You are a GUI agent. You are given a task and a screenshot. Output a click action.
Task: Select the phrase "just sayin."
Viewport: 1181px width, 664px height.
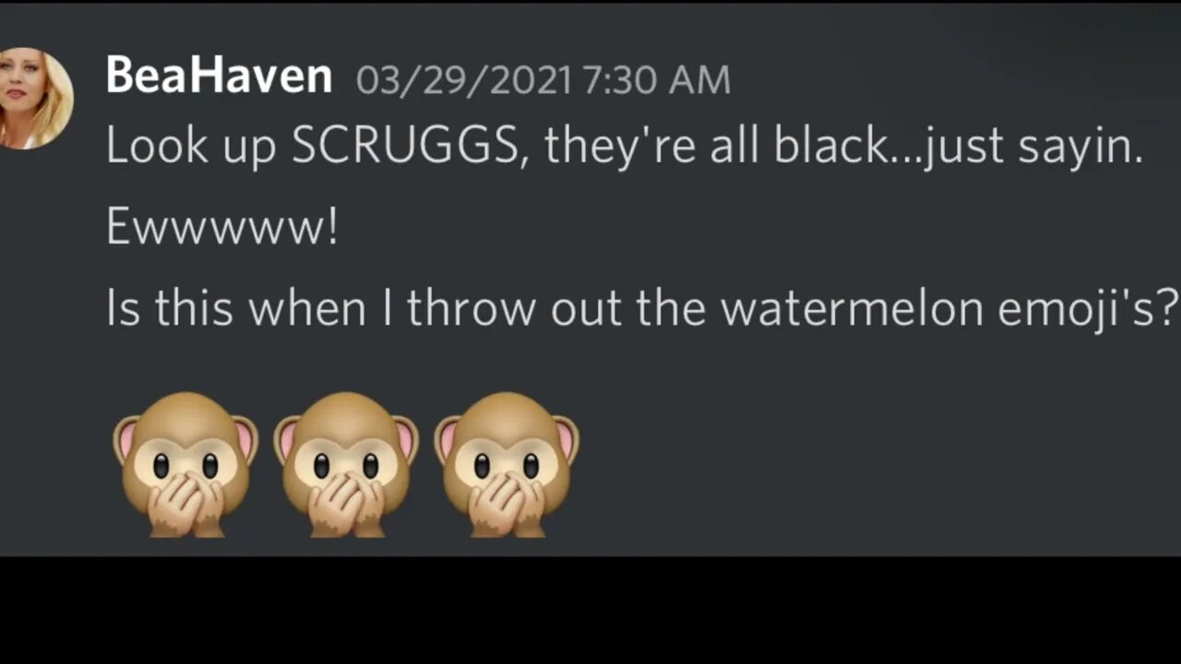pos(1033,148)
